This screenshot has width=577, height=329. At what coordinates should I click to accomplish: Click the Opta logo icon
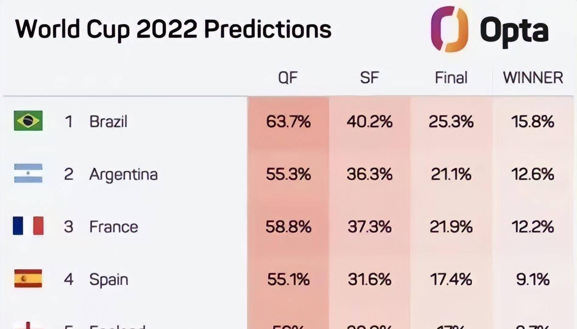tap(449, 29)
